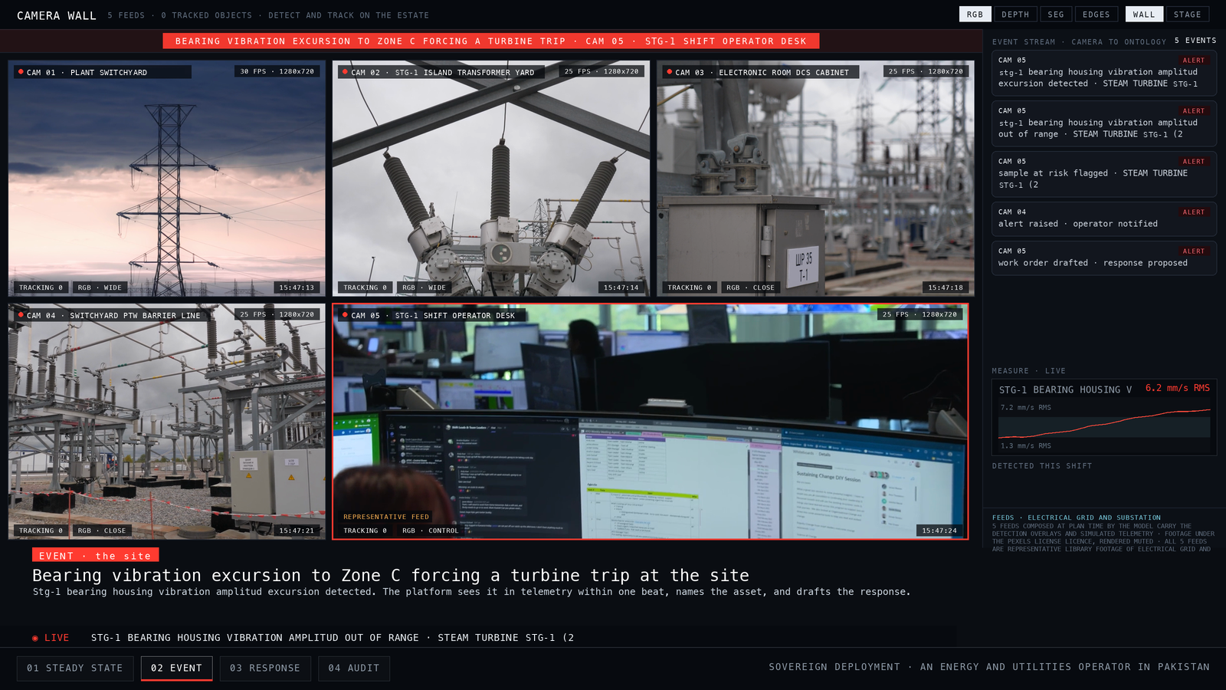Enable the SEG segmentation view
The width and height of the screenshot is (1226, 690).
1056,15
